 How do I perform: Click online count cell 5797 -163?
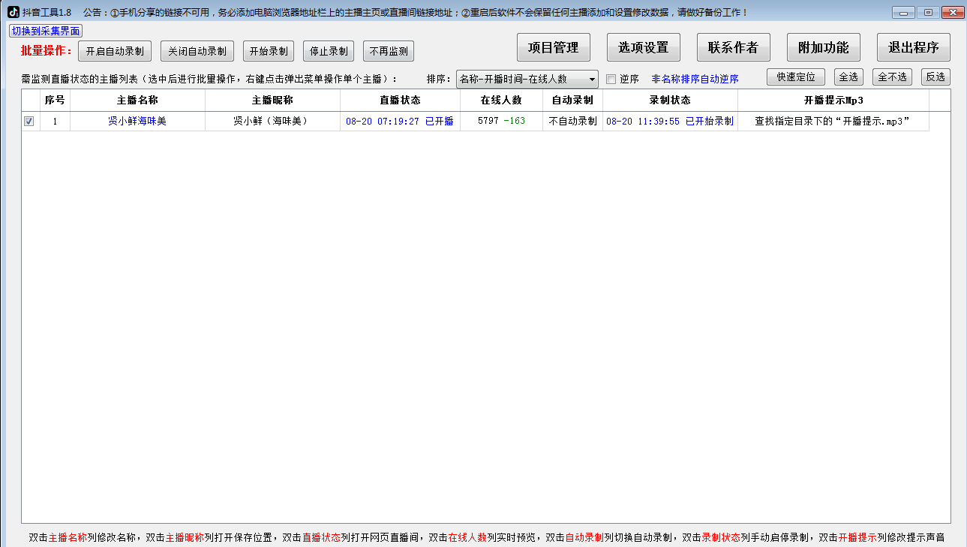(501, 121)
